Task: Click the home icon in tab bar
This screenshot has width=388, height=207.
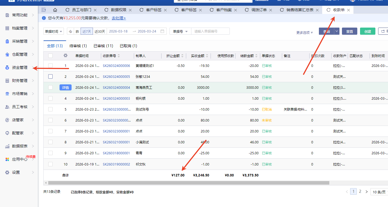Action: click(x=55, y=10)
